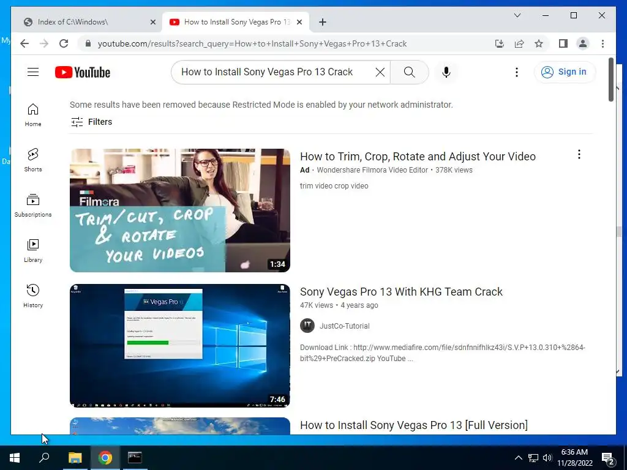Image resolution: width=627 pixels, height=470 pixels.
Task: Select the 'How to Install Sony Vegas Pro' tab
Action: 237,22
